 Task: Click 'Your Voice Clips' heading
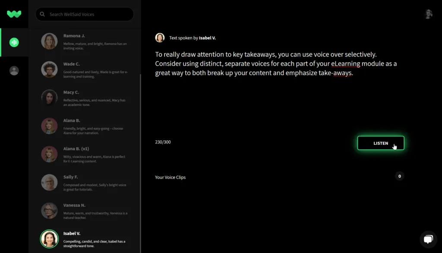(x=170, y=177)
